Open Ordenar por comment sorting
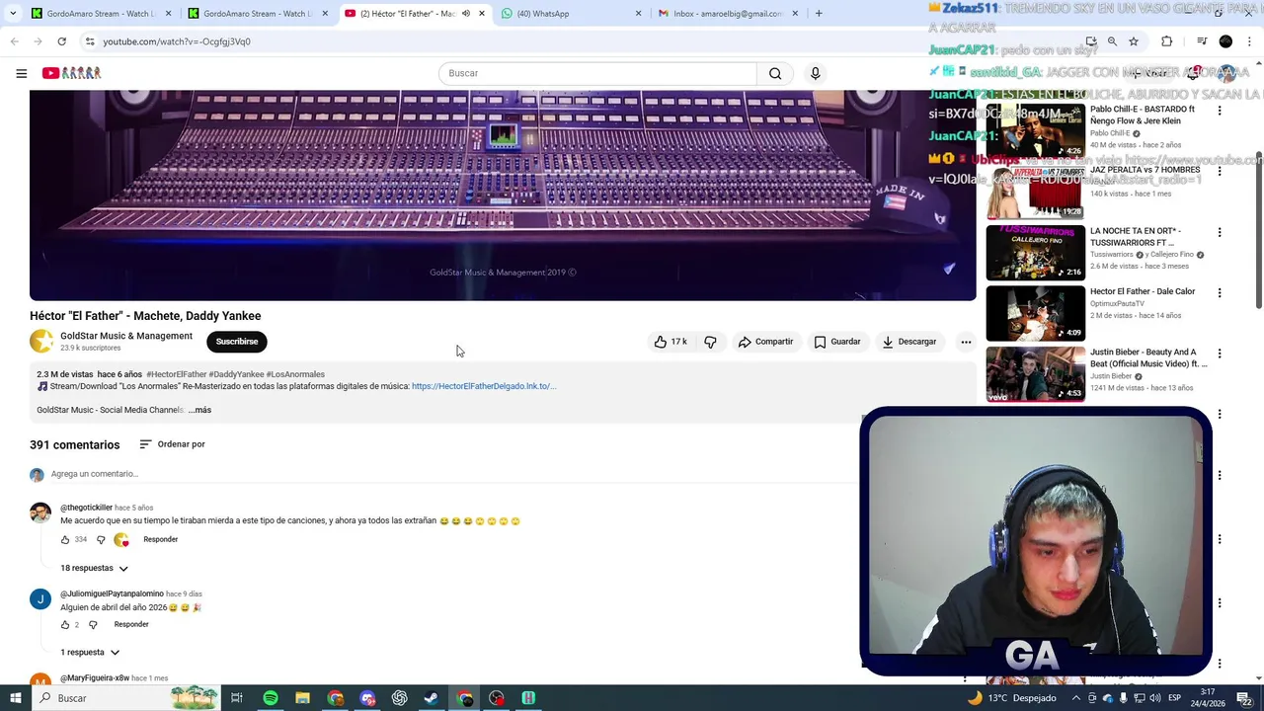This screenshot has width=1264, height=711. [172, 444]
